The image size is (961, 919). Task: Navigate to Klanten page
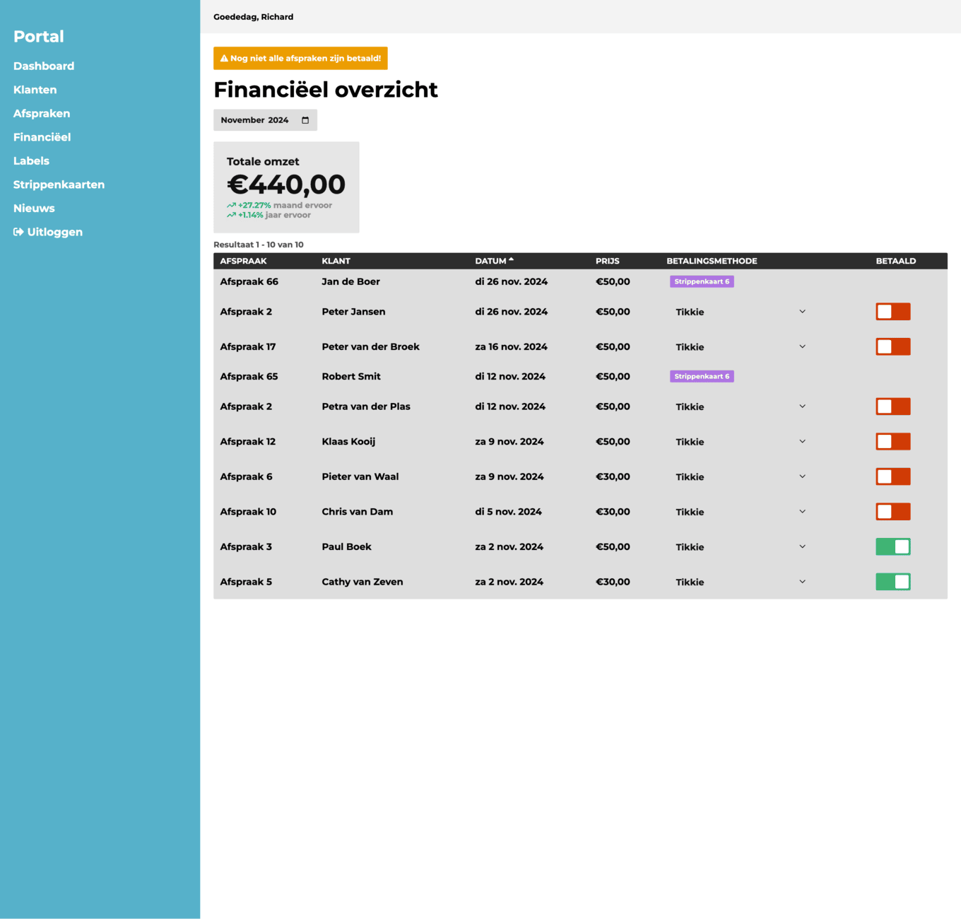pyautogui.click(x=35, y=90)
